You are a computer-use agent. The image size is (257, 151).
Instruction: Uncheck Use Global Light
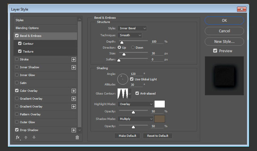pyautogui.click(x=132, y=79)
